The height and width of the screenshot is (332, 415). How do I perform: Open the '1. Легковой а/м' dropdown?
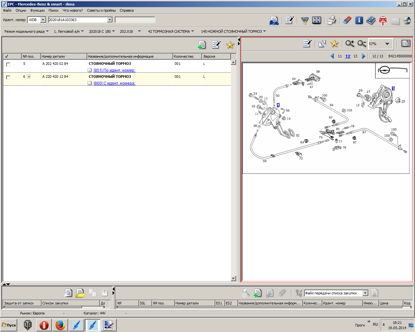tap(69, 31)
